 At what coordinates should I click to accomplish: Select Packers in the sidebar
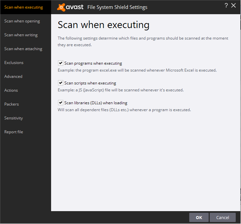12,104
